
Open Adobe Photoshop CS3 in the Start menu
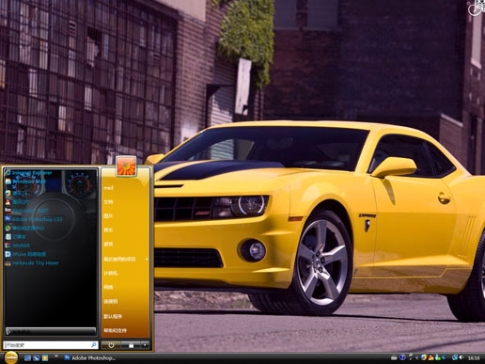34,219
